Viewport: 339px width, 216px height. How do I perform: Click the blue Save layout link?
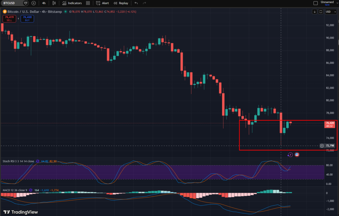point(327,5)
